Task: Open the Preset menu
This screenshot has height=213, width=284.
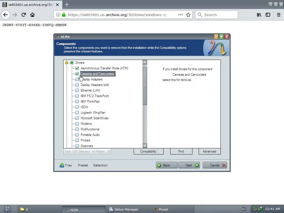Action: (x=83, y=165)
